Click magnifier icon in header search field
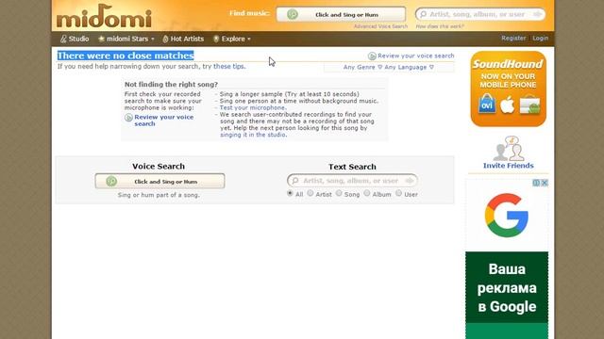The height and width of the screenshot is (339, 604). [x=423, y=15]
